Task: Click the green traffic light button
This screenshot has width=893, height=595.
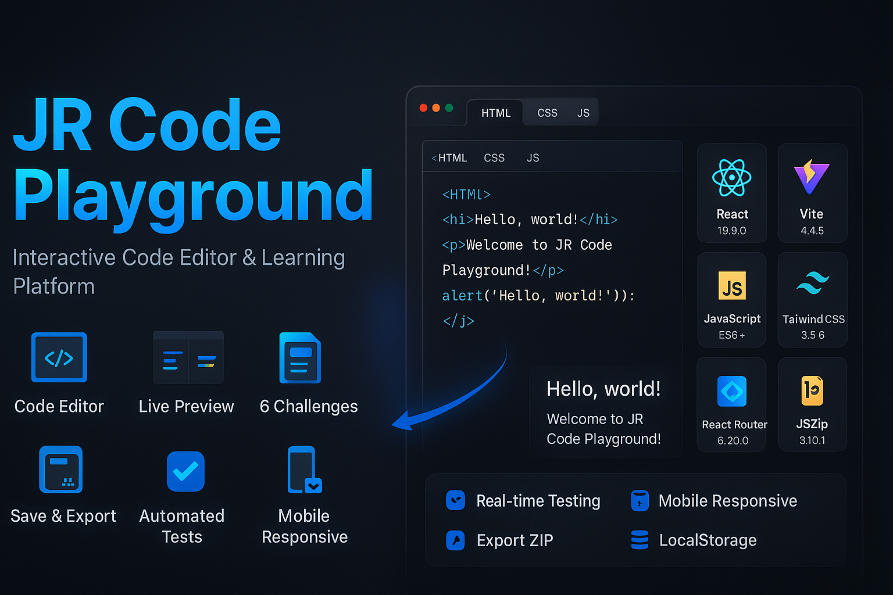Action: pos(449,107)
